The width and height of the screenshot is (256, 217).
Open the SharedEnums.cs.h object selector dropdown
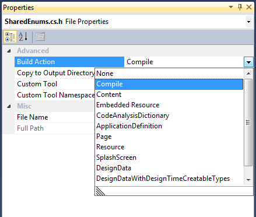coord(248,22)
